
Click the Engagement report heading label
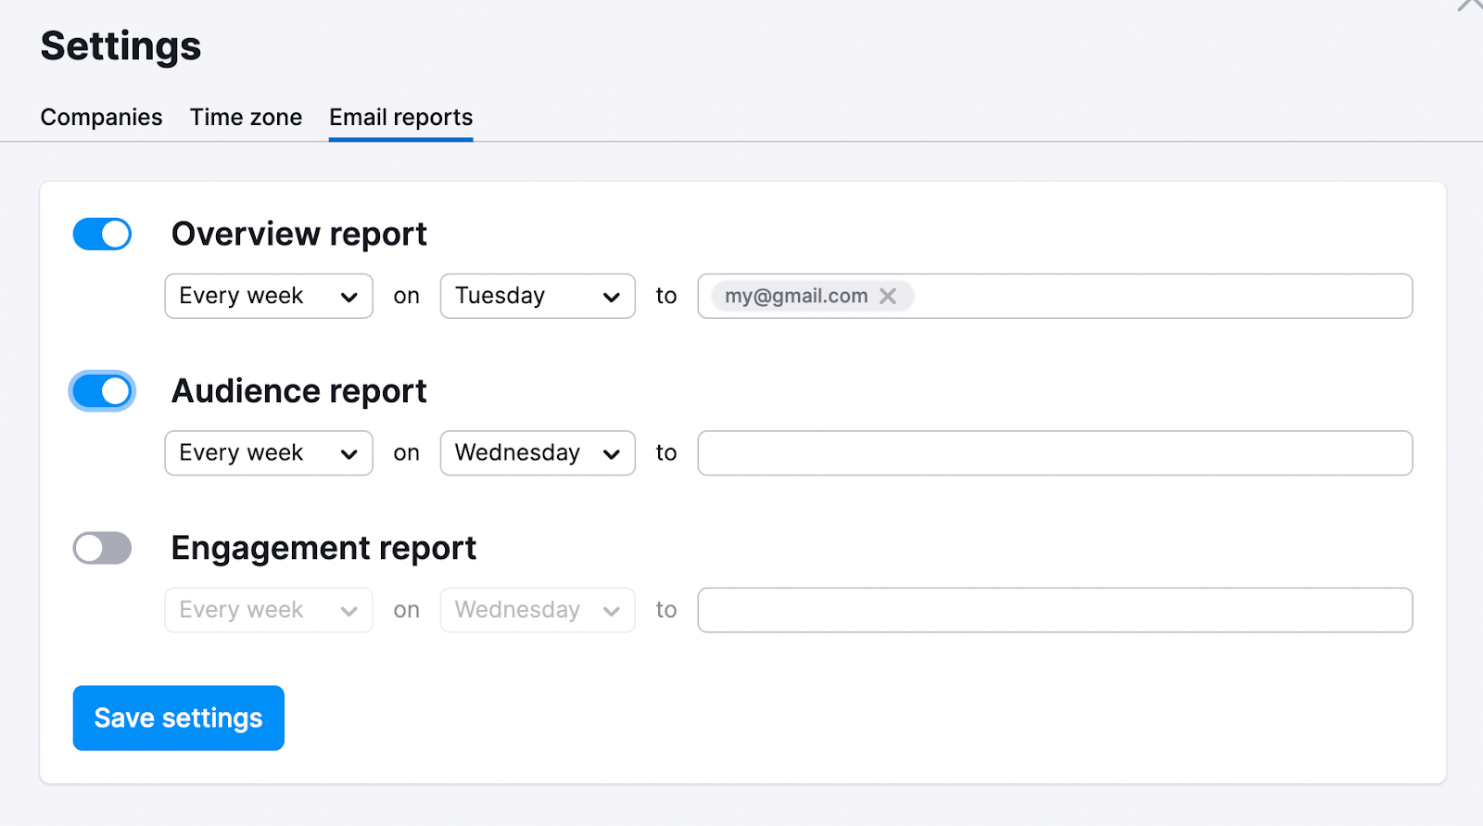[x=323, y=549]
